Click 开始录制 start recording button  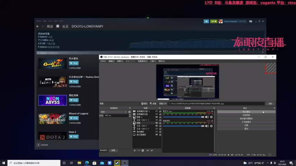[x=246, y=115]
